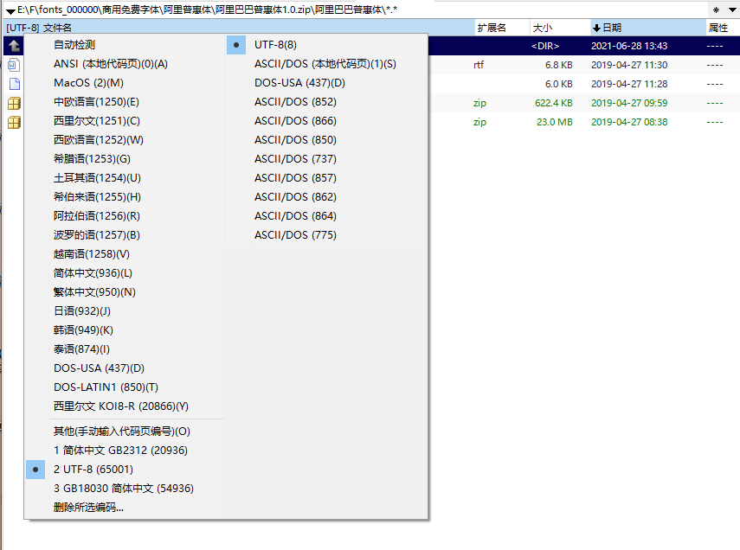Image resolution: width=740 pixels, height=550 pixels.
Task: Pick ASCII/DOS (852) from submenu
Action: pos(295,102)
